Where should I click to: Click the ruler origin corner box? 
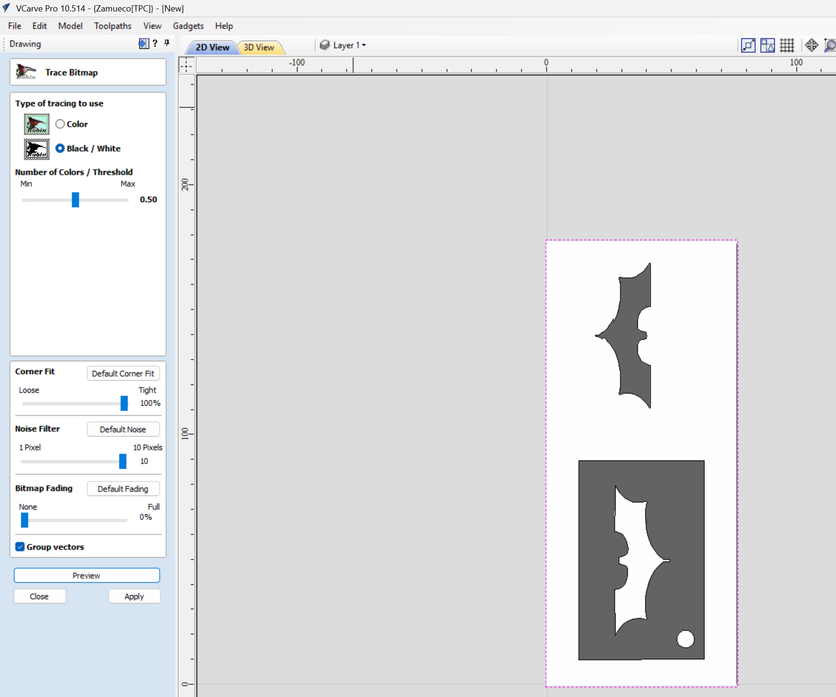point(186,64)
